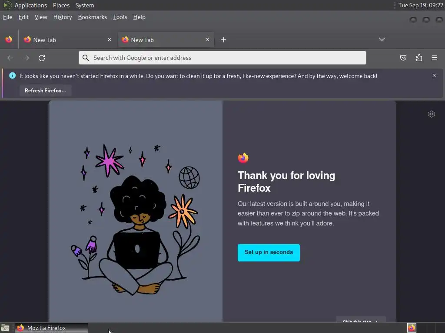The width and height of the screenshot is (445, 333).
Task: Open new tab page settings gear
Action: tap(432, 114)
